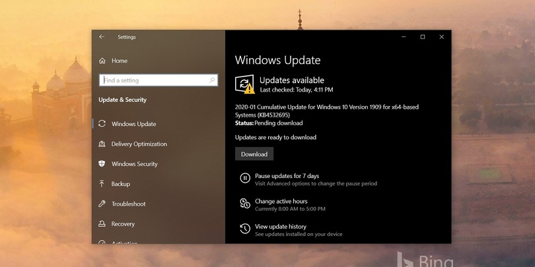535x267 pixels.
Task: Select Windows Update in the sidebar
Action: tap(133, 124)
